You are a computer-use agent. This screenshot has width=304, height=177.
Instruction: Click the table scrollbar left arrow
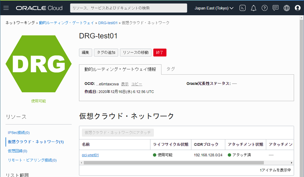coord(82,163)
